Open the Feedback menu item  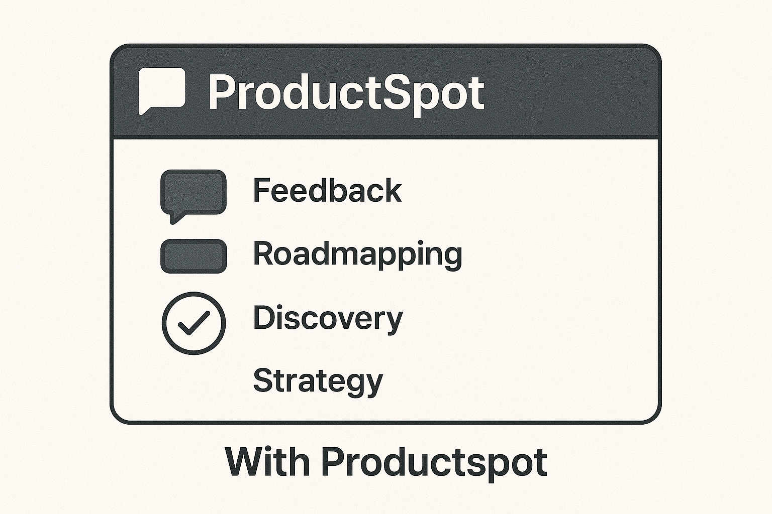click(327, 190)
